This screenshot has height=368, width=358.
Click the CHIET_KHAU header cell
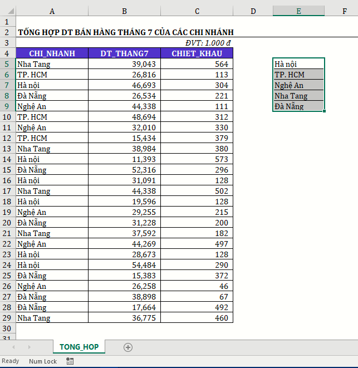pyautogui.click(x=197, y=53)
